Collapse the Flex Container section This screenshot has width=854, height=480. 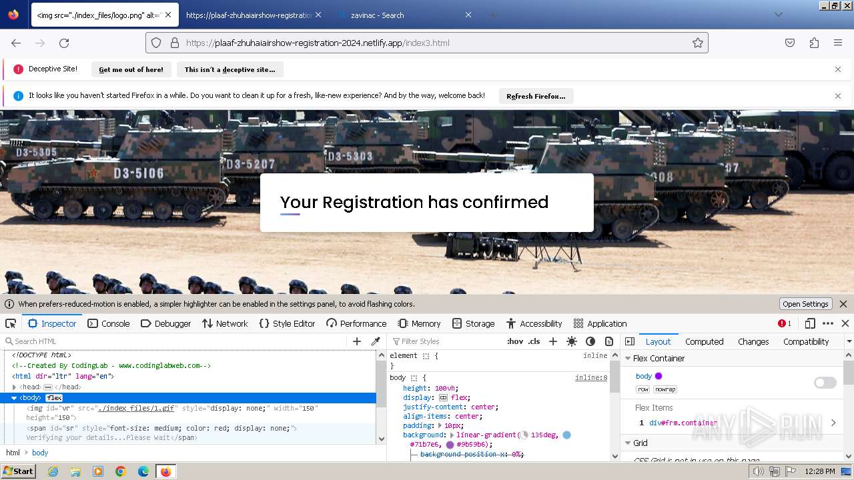point(627,358)
